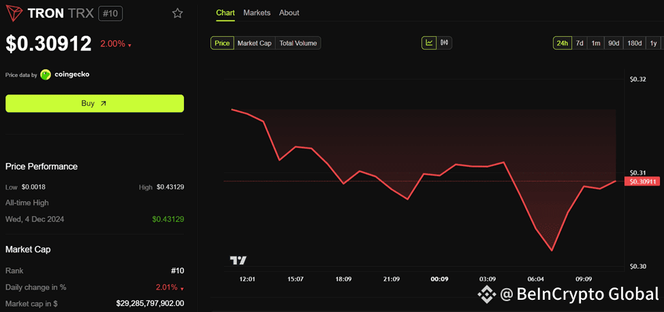Click the green Buy button
This screenshot has height=312, width=664.
click(95, 103)
